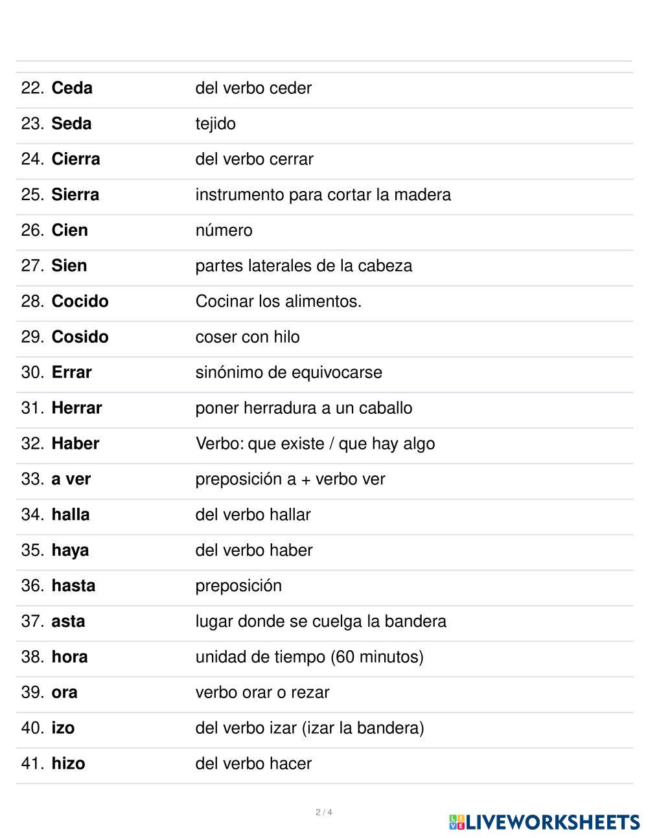Click the 'coser con hilo' definition
This screenshot has height=838, width=648.
(248, 337)
